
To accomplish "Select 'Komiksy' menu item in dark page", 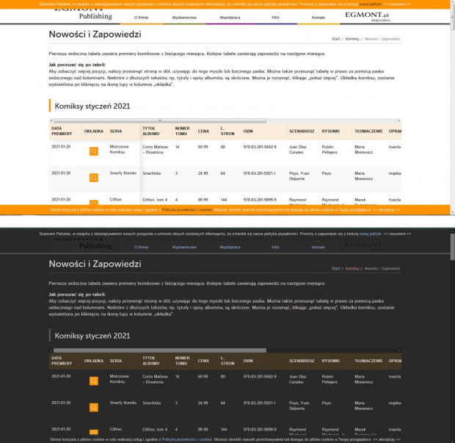I will 318,247.
